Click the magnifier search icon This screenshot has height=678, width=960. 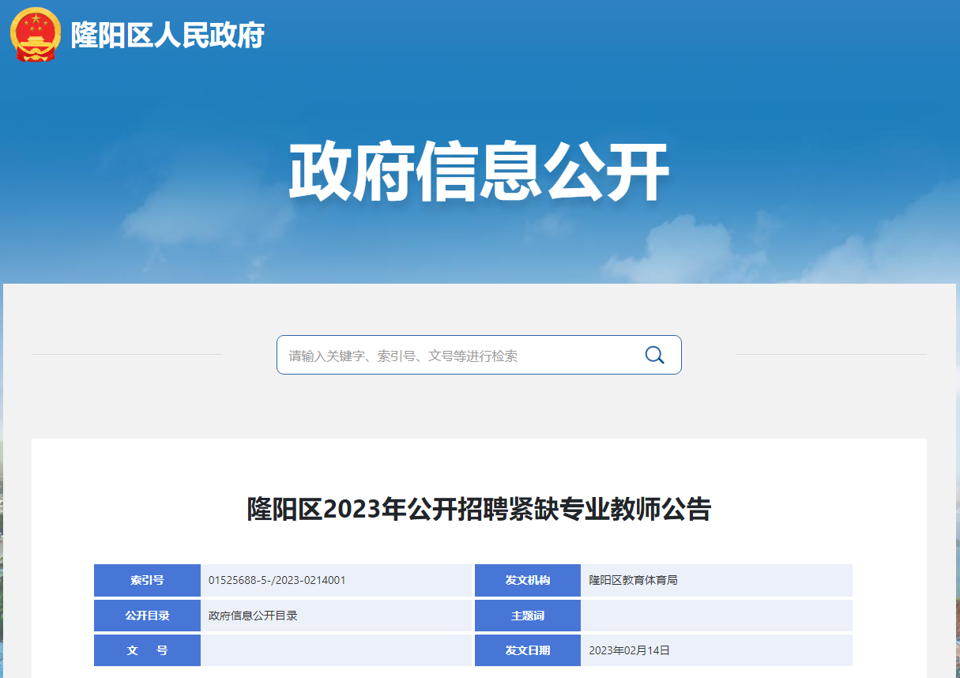pyautogui.click(x=654, y=355)
